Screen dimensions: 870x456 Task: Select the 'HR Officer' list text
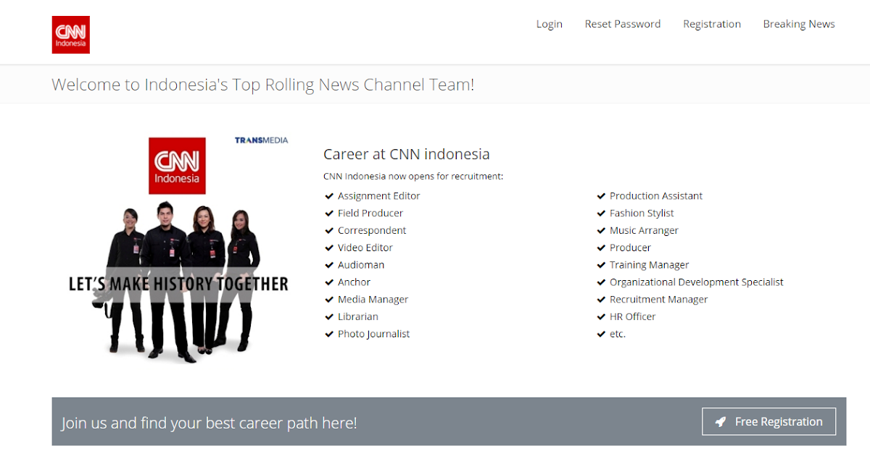[x=632, y=316]
